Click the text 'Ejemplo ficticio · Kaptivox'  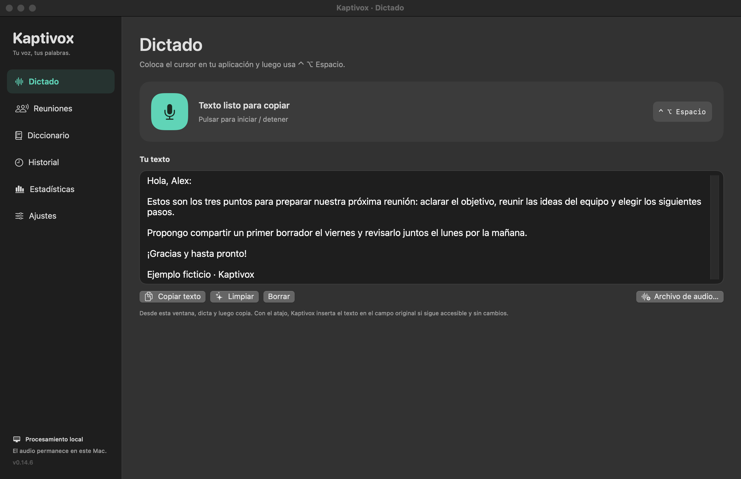coord(200,274)
